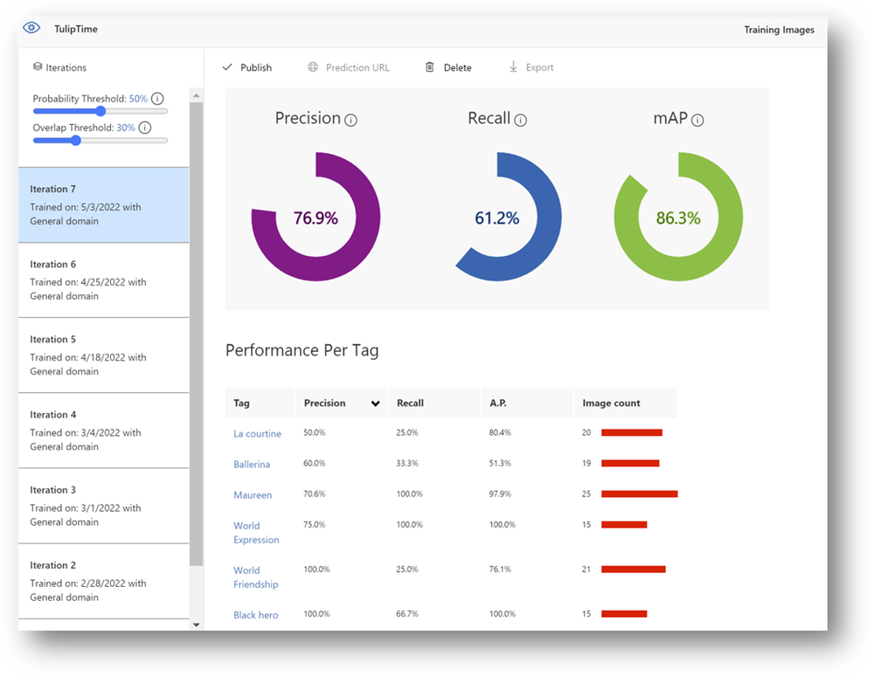The width and height of the screenshot is (873, 676).
Task: Click the Export button label
Action: [539, 67]
